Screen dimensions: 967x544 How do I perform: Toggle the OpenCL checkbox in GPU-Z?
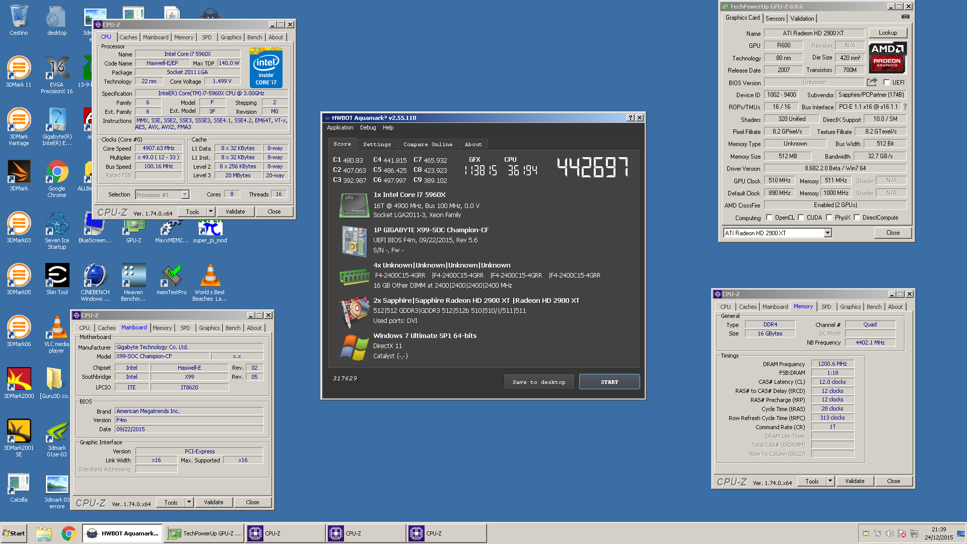769,218
